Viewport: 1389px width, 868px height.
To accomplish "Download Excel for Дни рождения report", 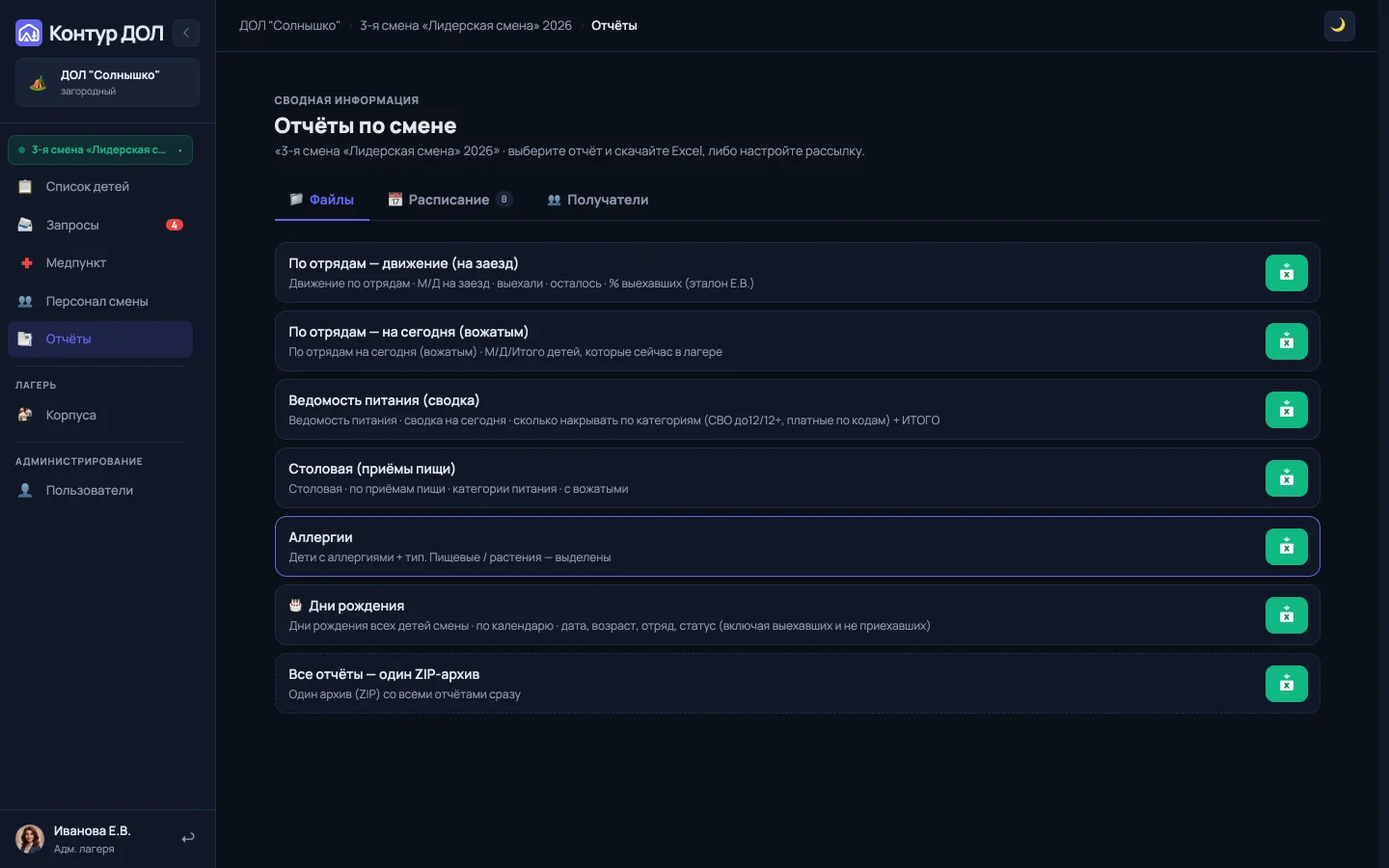I will pos(1286,615).
